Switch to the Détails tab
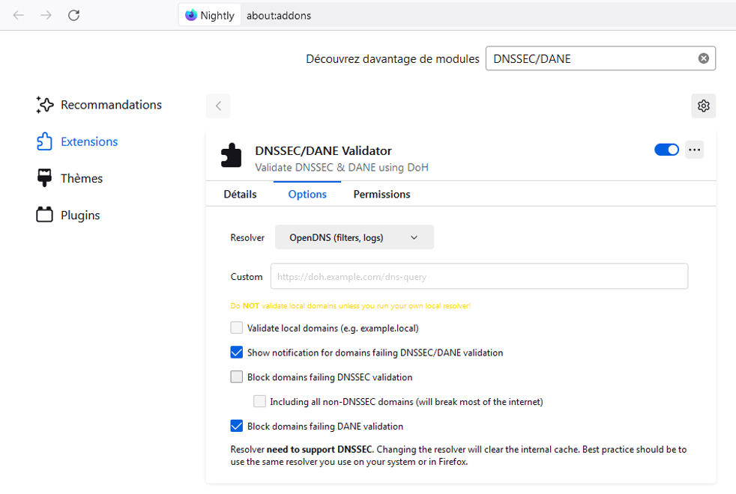Viewport: 736px width, 494px height. tap(240, 194)
